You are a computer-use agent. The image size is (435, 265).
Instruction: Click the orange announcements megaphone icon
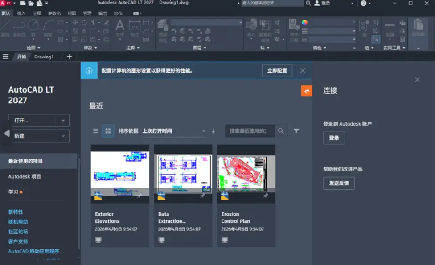coord(307,91)
